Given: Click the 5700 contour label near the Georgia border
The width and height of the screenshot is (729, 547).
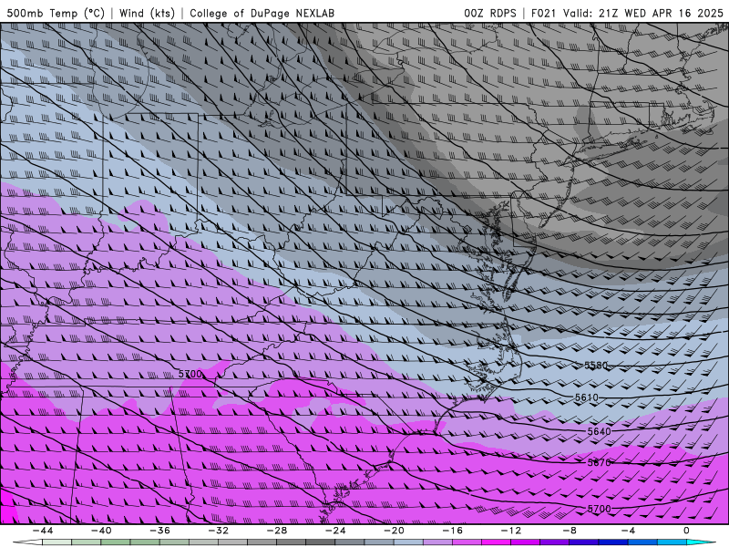Looking at the screenshot, I should 190,374.
